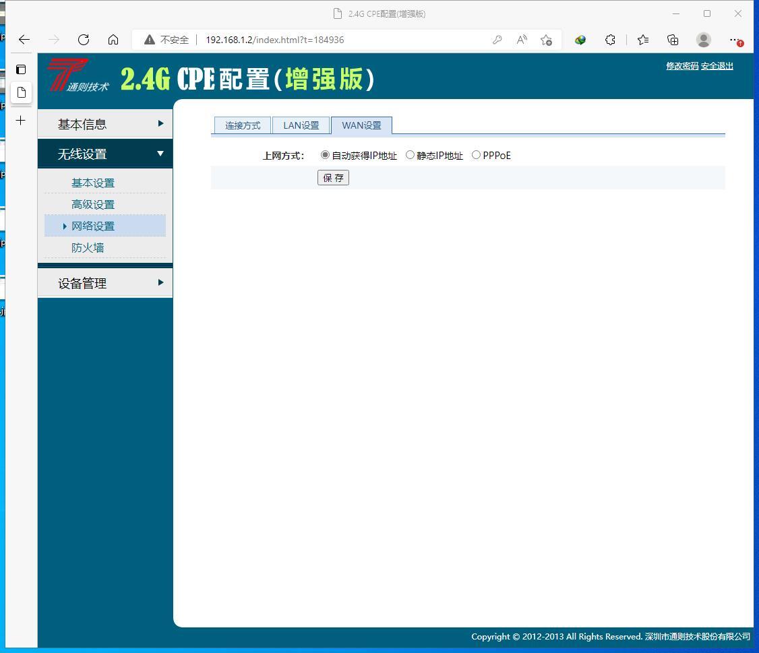The image size is (759, 653).
Task: Switch to the 连接方式 tab
Action: click(243, 125)
